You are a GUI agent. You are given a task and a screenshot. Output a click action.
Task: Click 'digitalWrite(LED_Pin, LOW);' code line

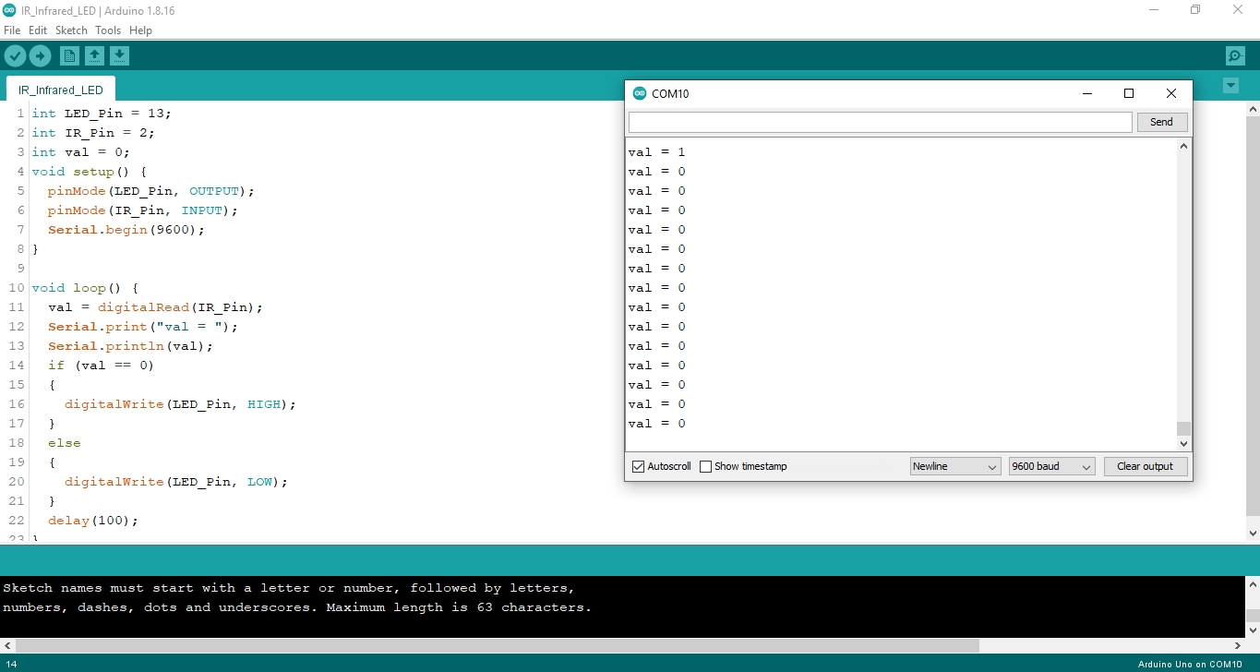coord(176,482)
